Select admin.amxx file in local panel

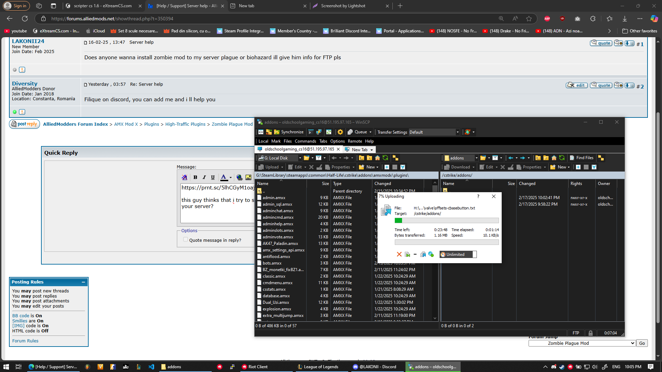[274, 198]
